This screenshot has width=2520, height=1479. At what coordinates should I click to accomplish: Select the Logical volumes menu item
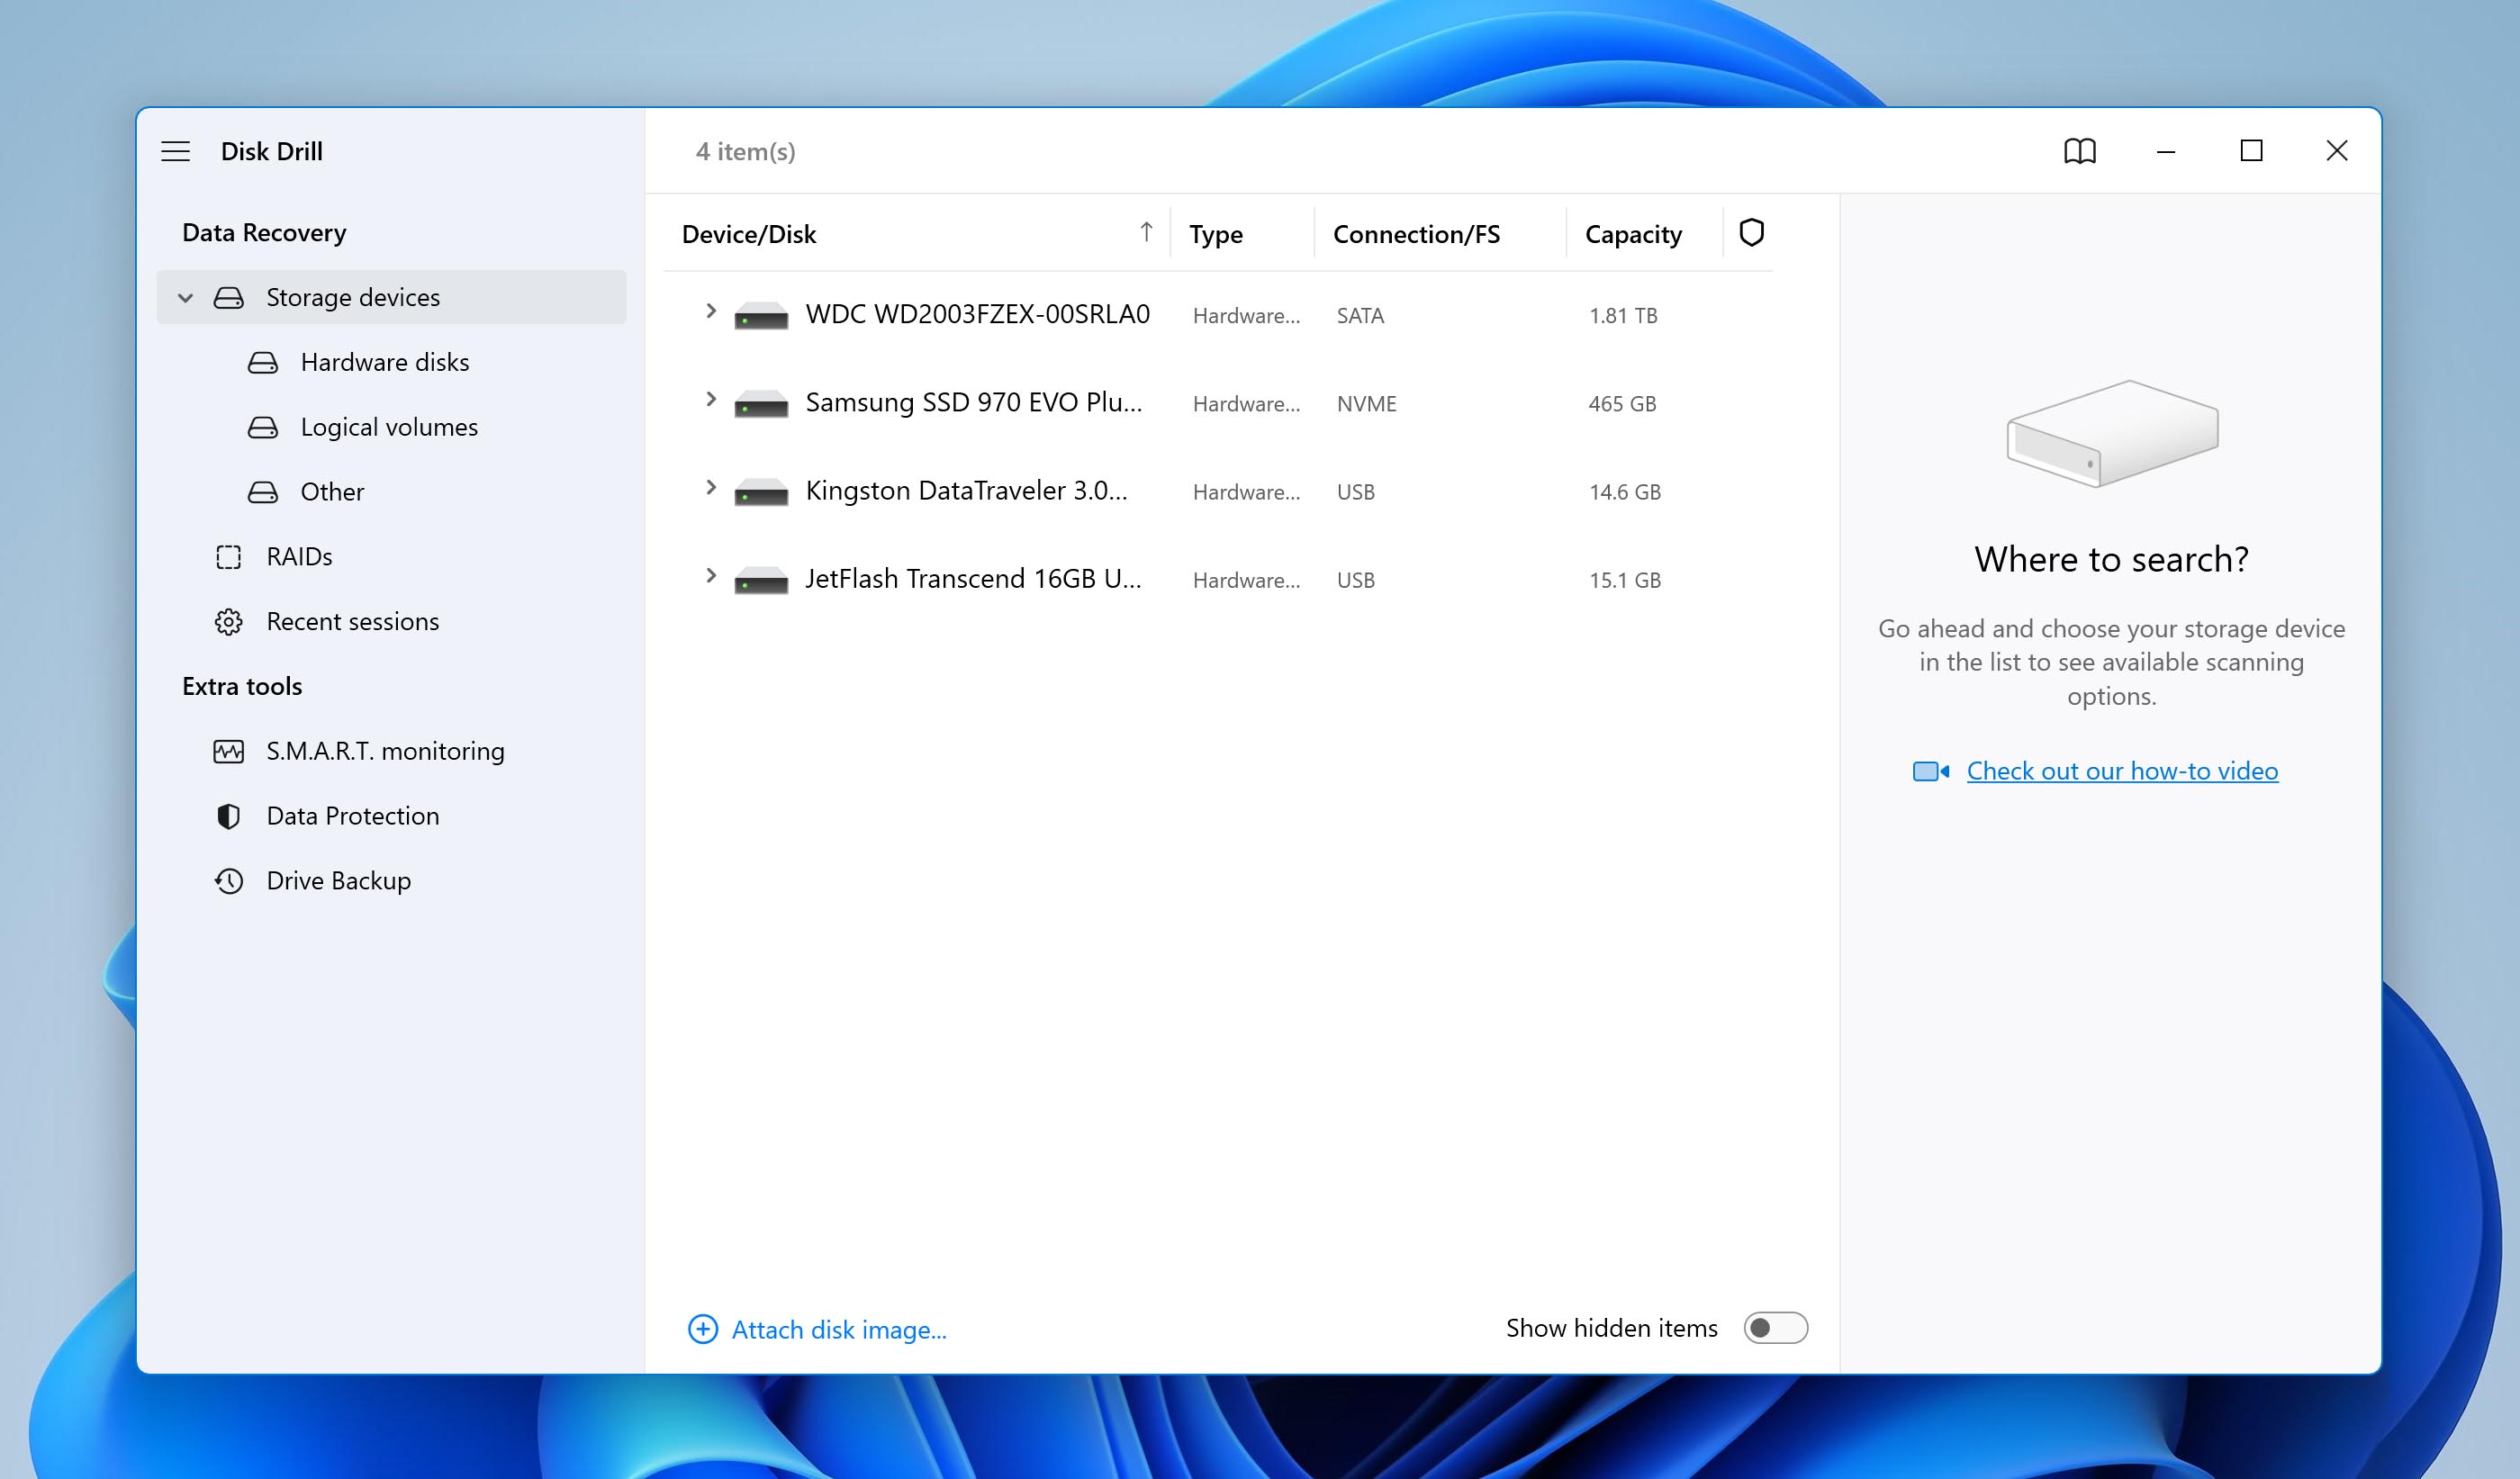pos(387,424)
